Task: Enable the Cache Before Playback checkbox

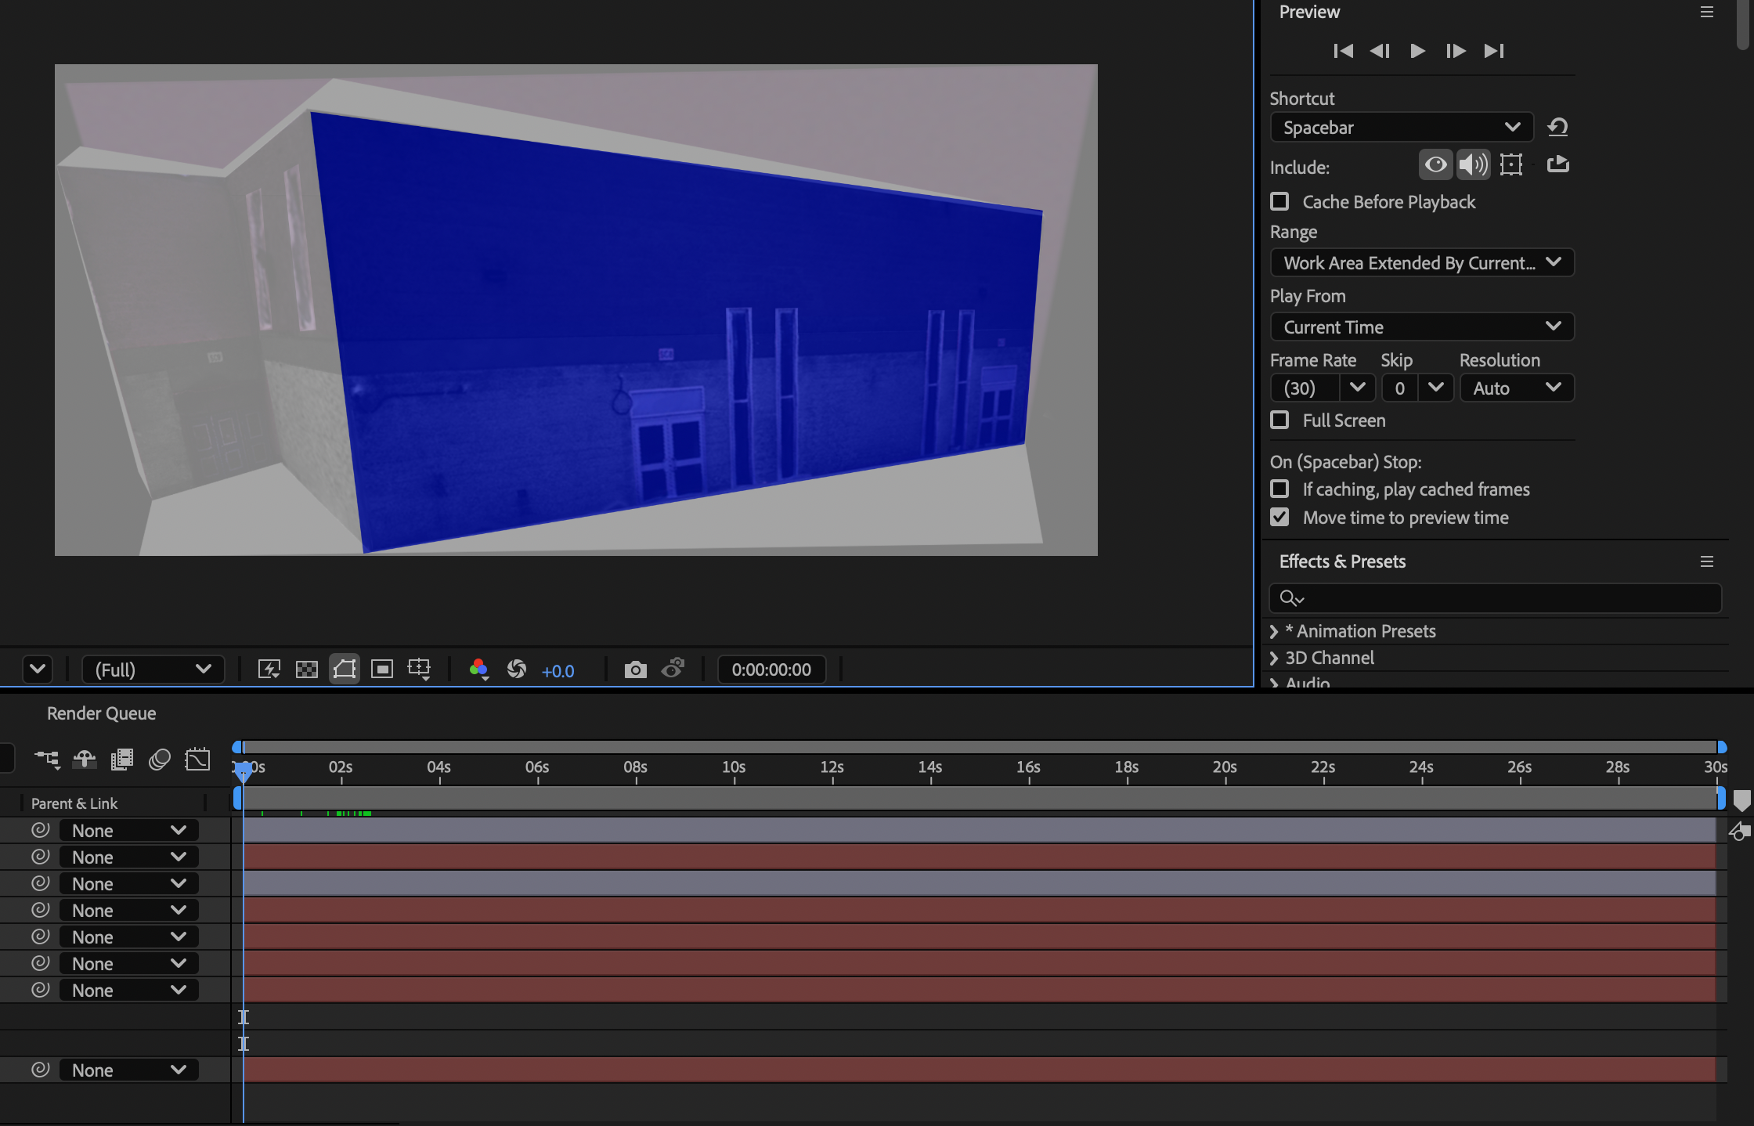Action: [1280, 201]
